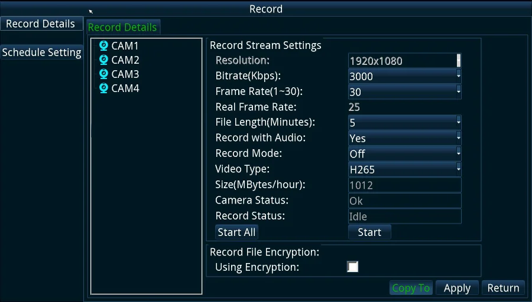The width and height of the screenshot is (532, 302).
Task: Open the Resolution dropdown
Action: click(x=404, y=61)
